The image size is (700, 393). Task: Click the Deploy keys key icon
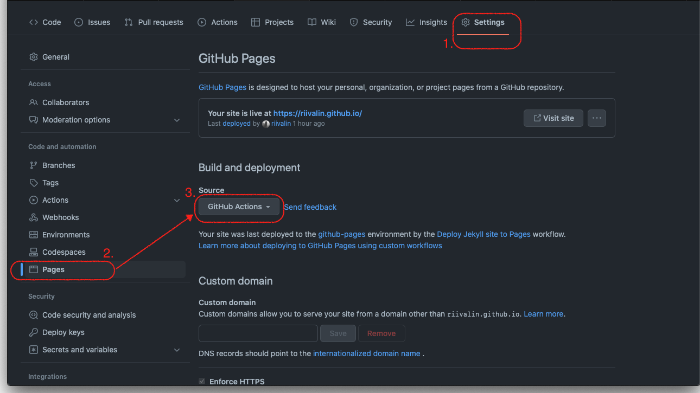click(34, 332)
